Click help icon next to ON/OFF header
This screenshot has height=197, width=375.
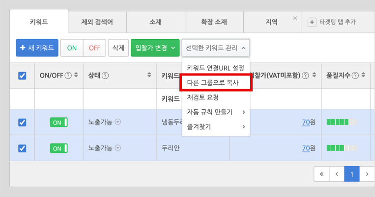pyautogui.click(x=68, y=75)
